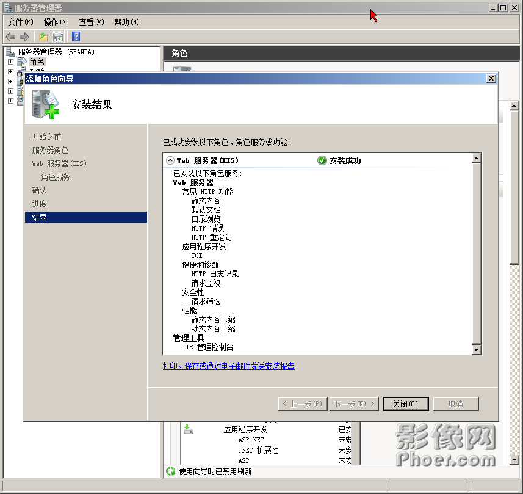Select the 确认 wizard step
The height and width of the screenshot is (494, 523).
pos(39,190)
